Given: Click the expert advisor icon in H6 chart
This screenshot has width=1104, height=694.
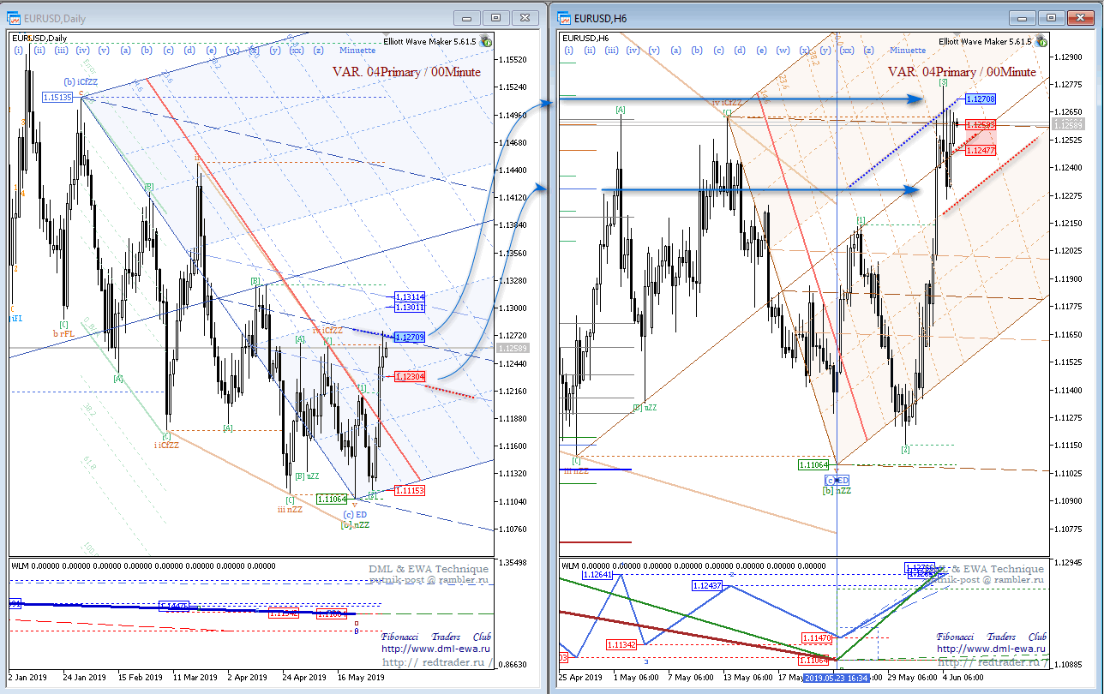Looking at the screenshot, I should 1041,40.
